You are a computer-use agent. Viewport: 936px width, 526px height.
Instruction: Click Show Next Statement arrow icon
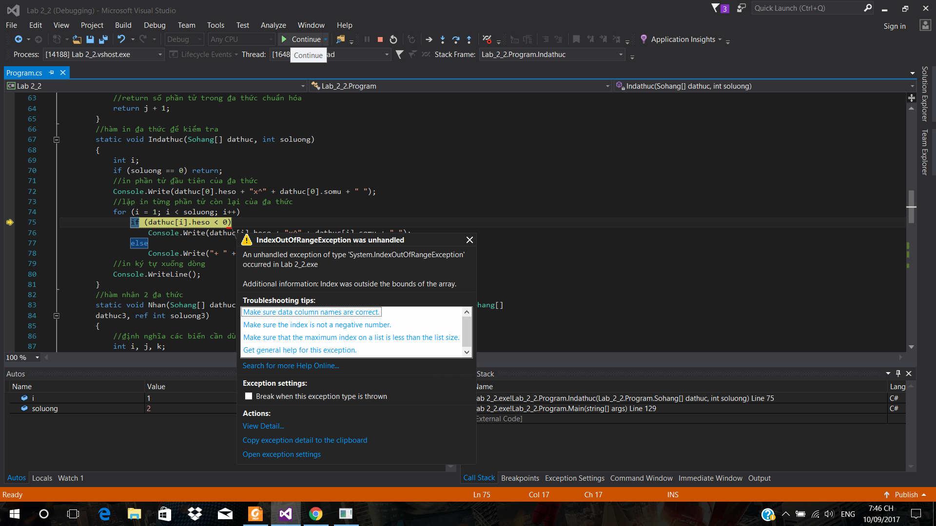tap(429, 39)
